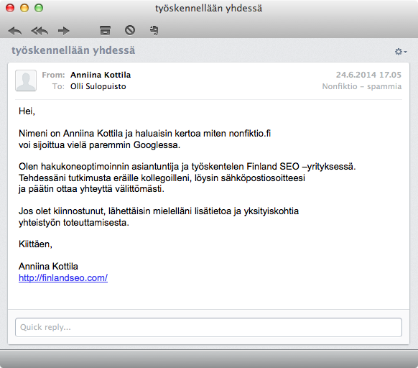The image size is (418, 368).
Task: Select sender name Anniina Kottila in the From field
Action: point(101,75)
